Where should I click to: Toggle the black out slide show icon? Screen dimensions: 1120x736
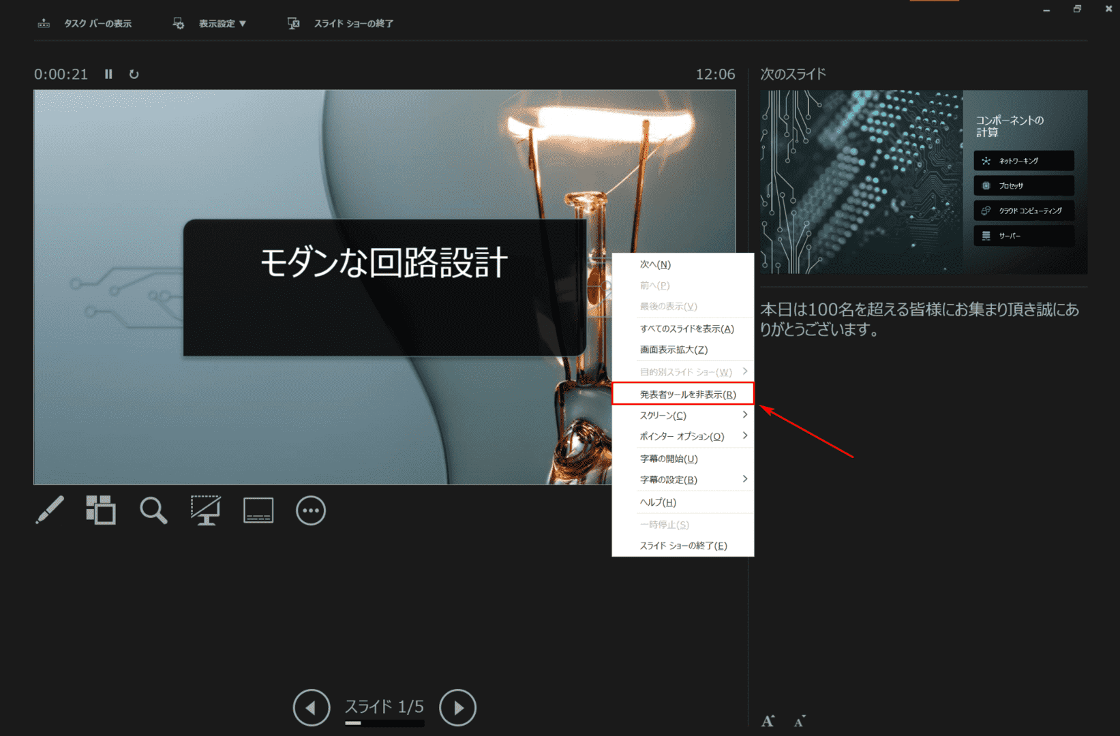205,510
